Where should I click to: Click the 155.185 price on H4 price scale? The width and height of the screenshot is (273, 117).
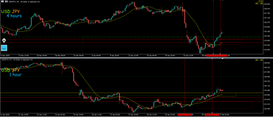(x=267, y=31)
